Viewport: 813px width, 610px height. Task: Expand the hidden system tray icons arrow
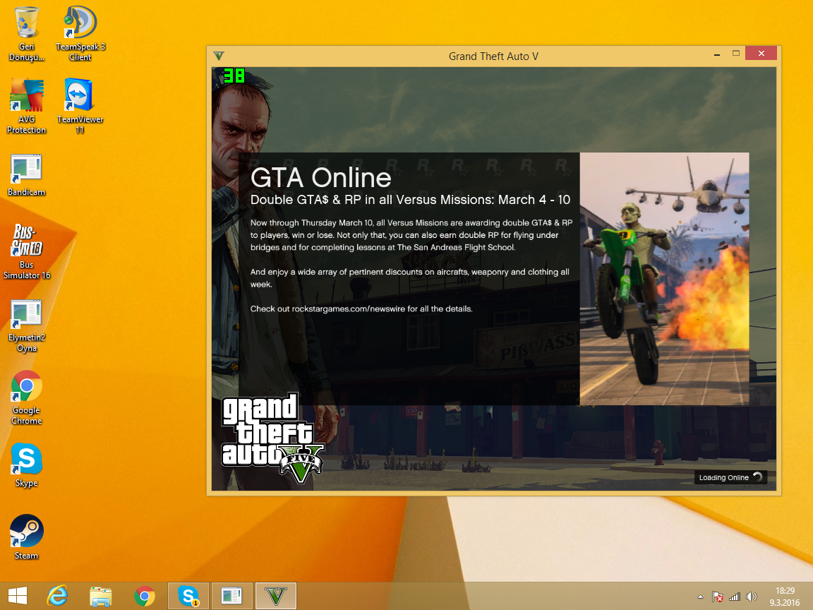click(700, 597)
